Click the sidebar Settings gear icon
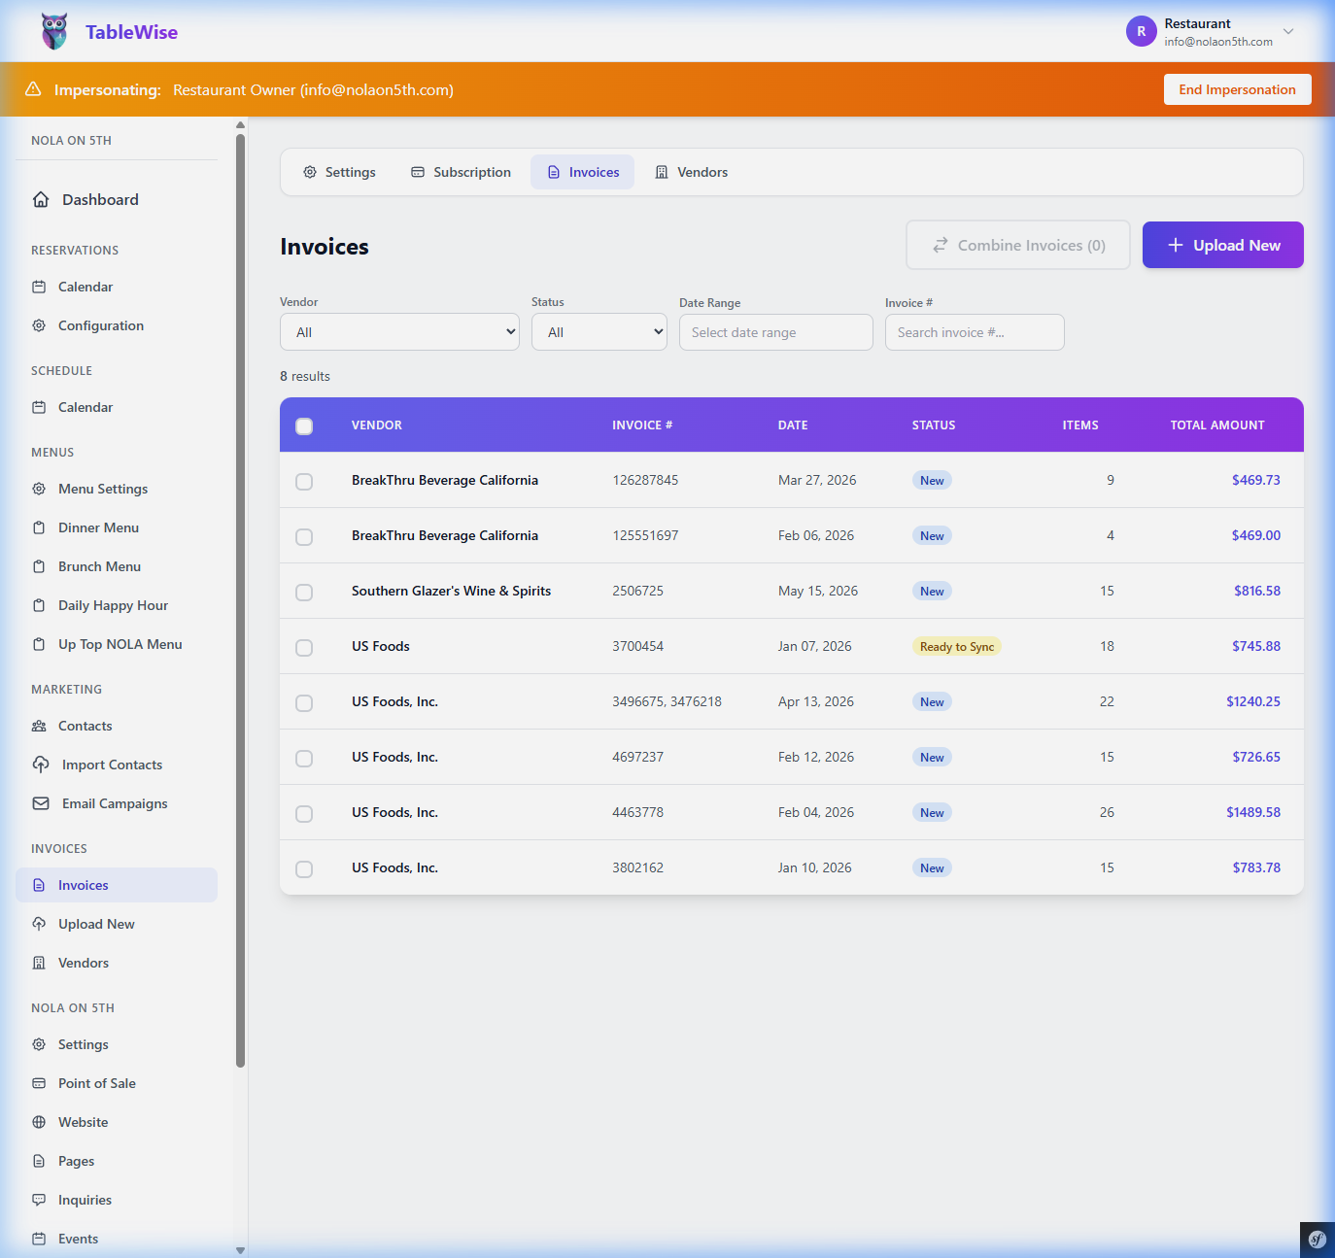Image resolution: width=1335 pixels, height=1258 pixels. click(x=39, y=1044)
